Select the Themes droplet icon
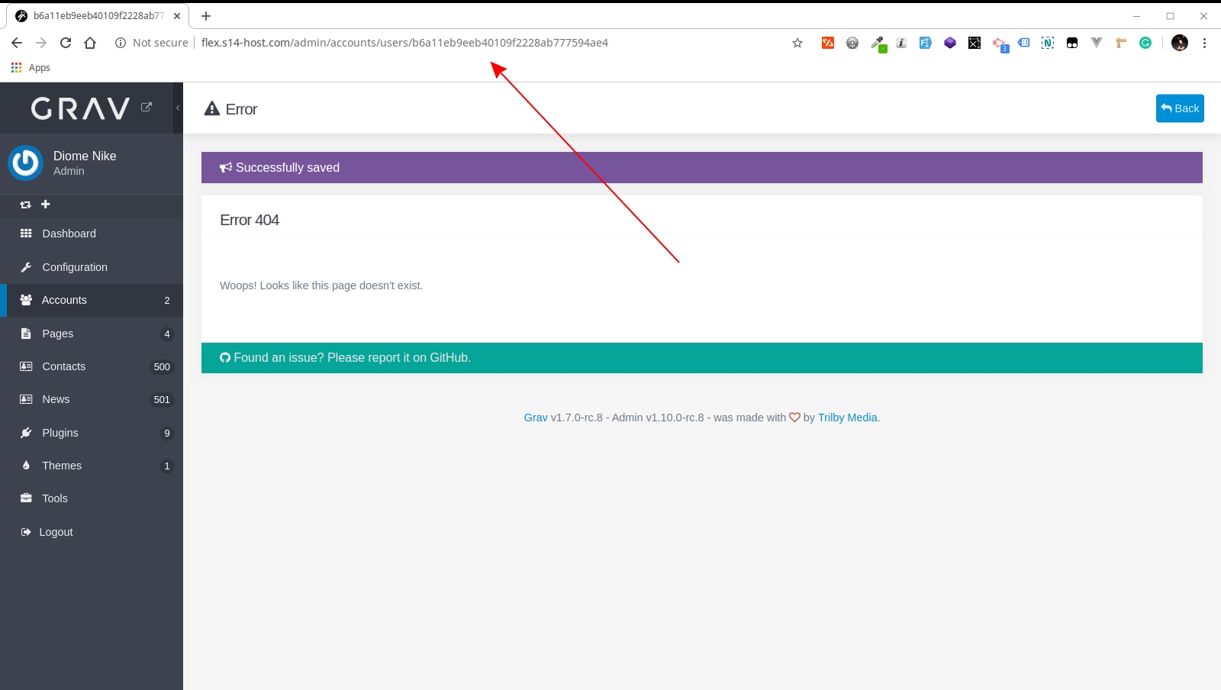The width and height of the screenshot is (1221, 690). coord(26,466)
